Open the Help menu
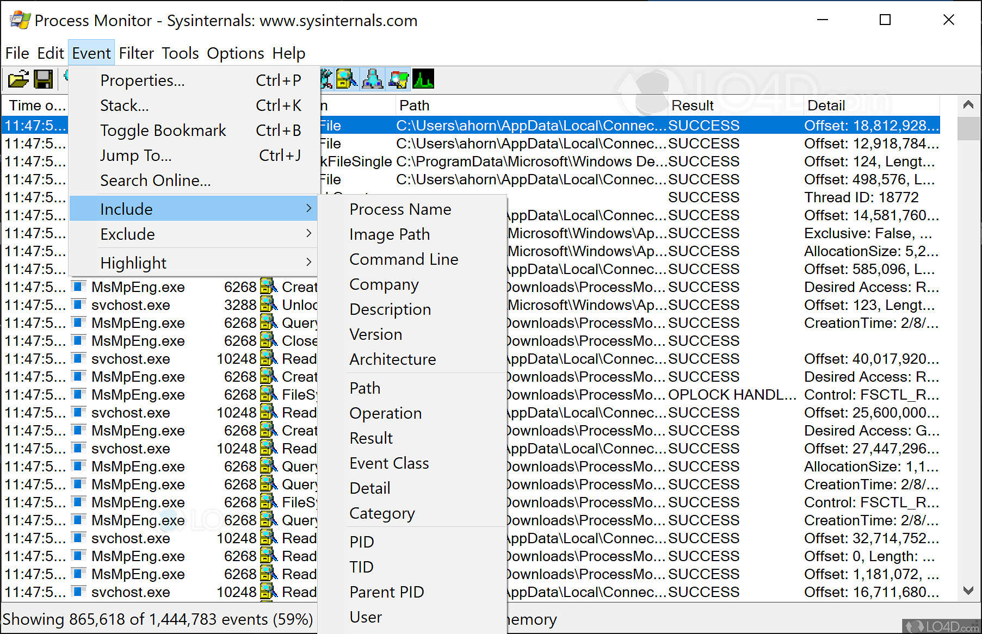This screenshot has height=634, width=982. 289,53
